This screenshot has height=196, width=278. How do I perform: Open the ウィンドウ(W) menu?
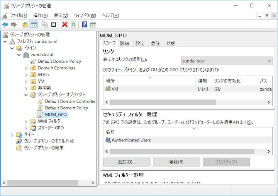pos(85,15)
